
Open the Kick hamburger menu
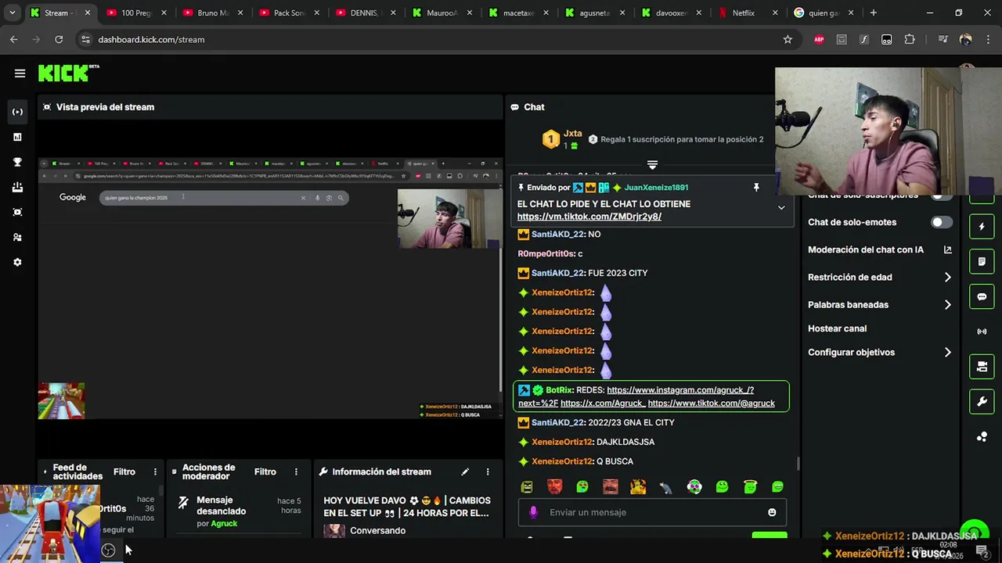tap(20, 74)
